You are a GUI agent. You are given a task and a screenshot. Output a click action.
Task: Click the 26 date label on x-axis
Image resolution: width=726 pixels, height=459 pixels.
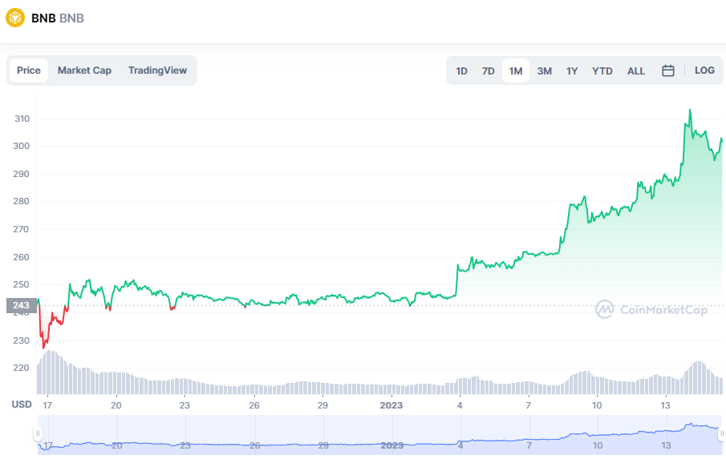pos(254,405)
